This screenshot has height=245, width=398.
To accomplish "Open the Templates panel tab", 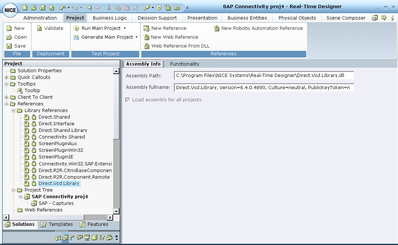I will (57, 224).
